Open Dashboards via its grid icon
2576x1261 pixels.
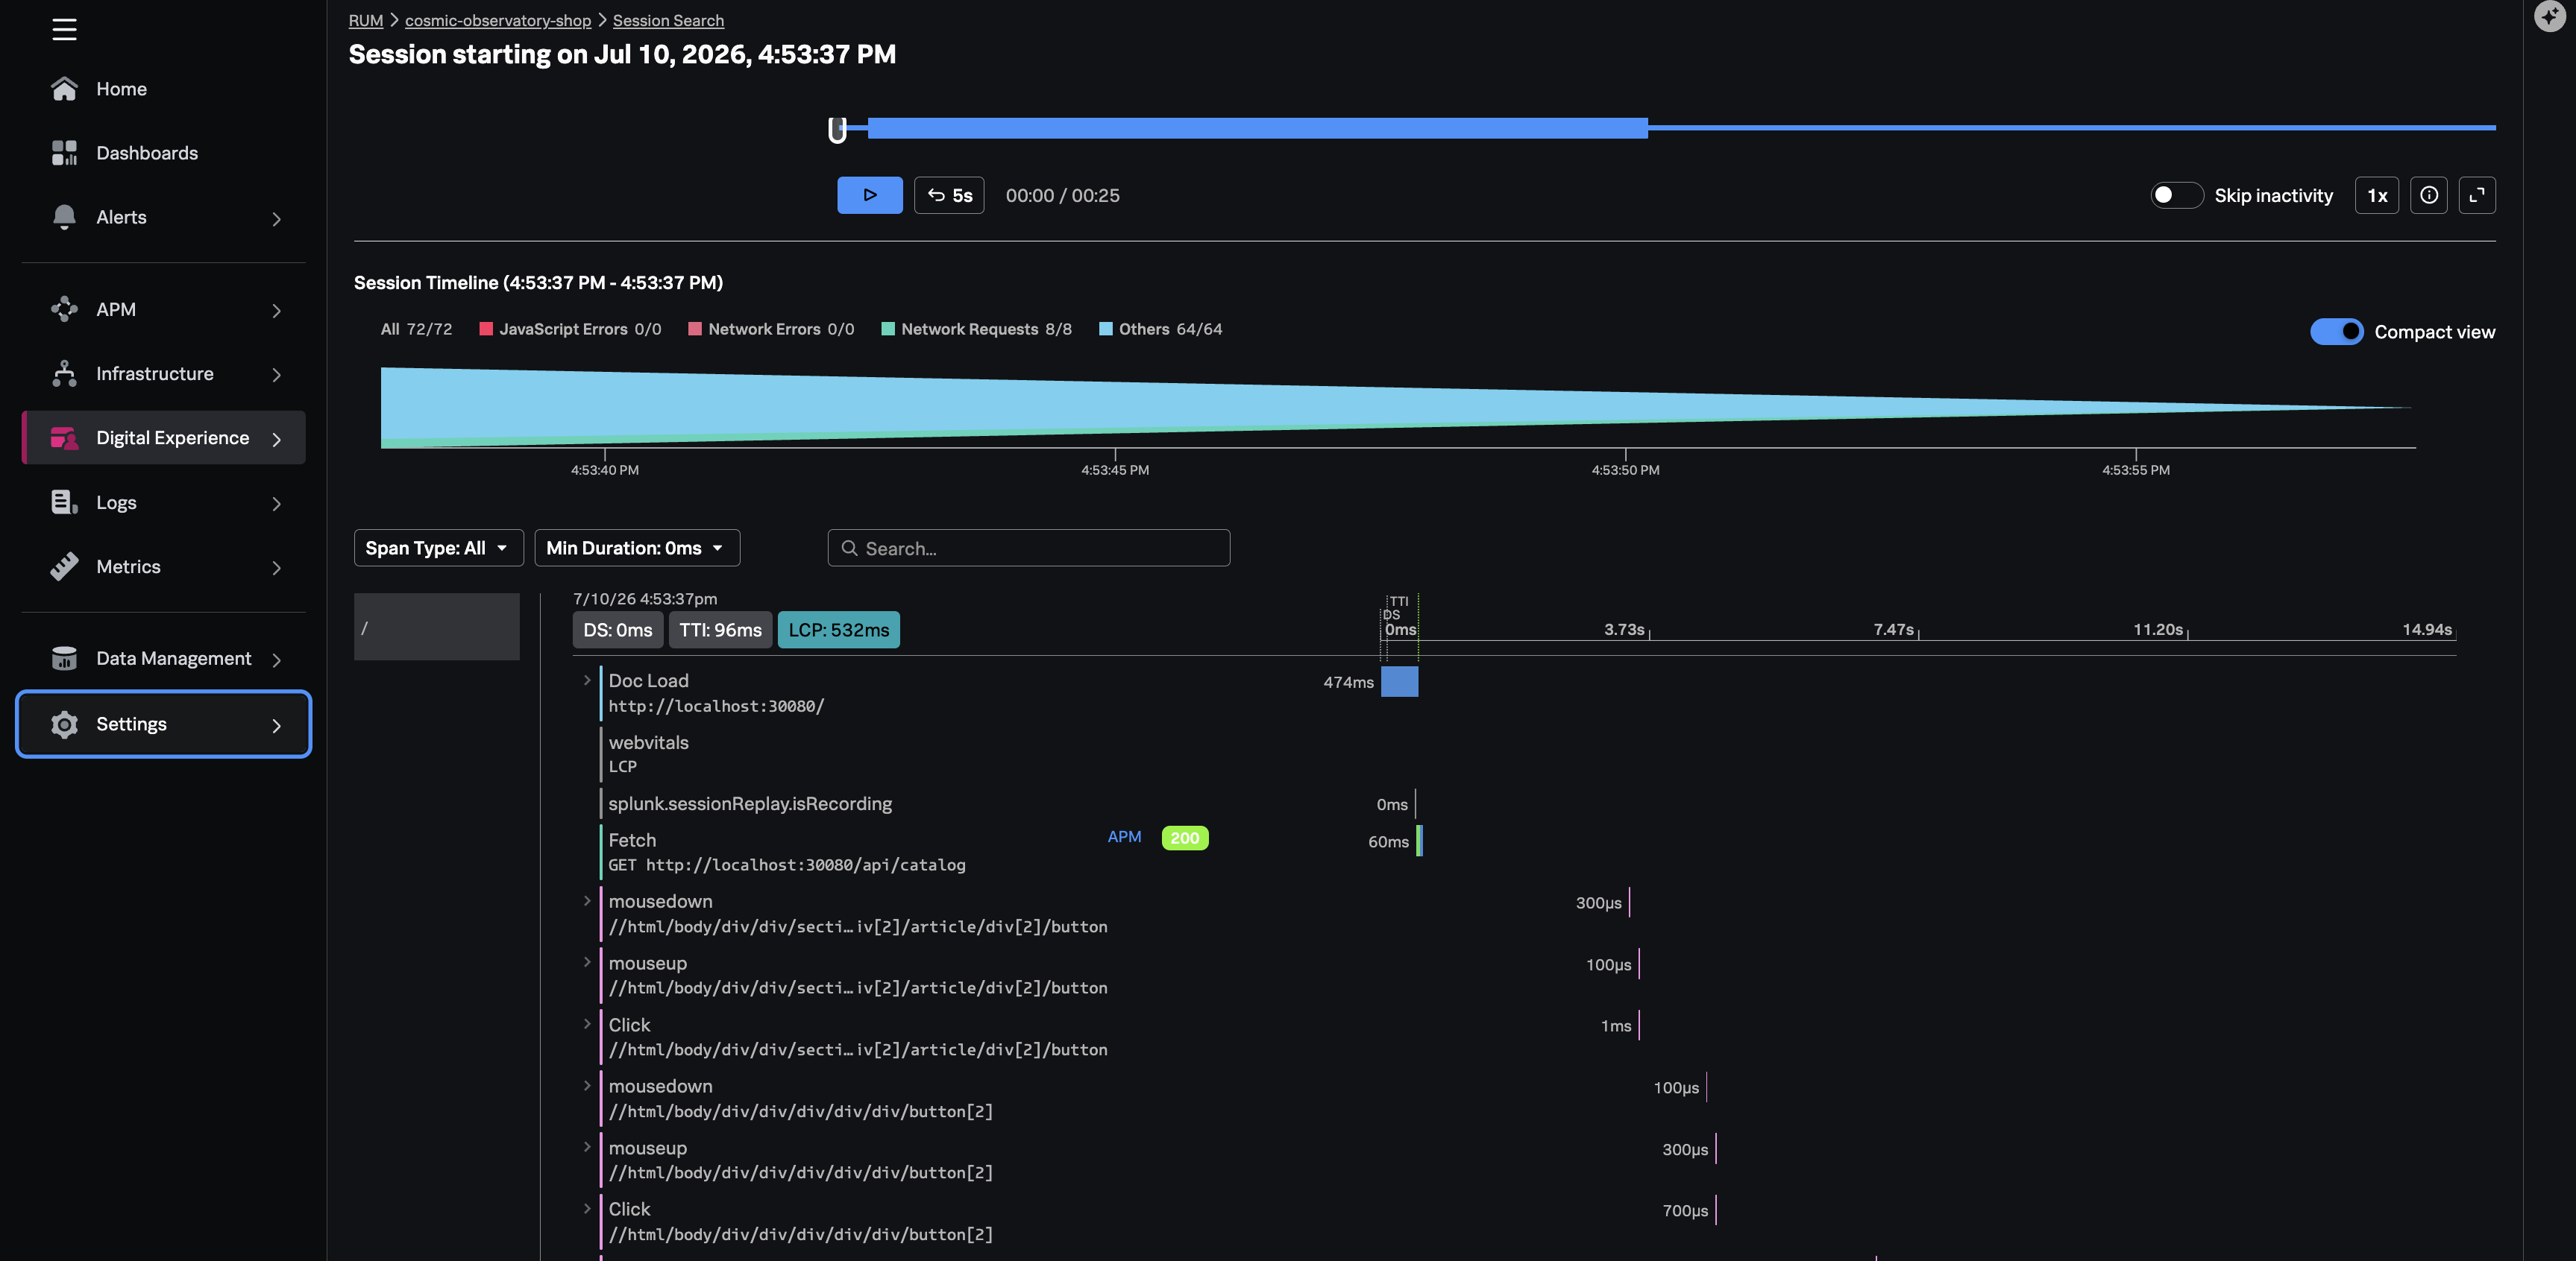[64, 153]
